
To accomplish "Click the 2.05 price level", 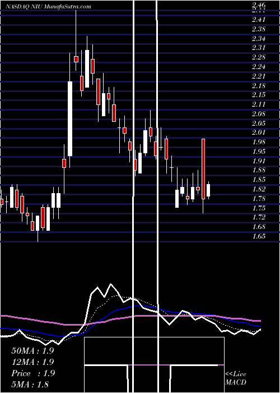I will click(x=258, y=123).
